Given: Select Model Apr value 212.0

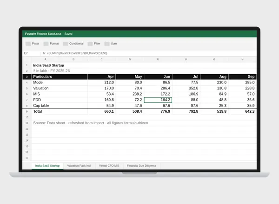Looking at the screenshot, I should (101, 83).
